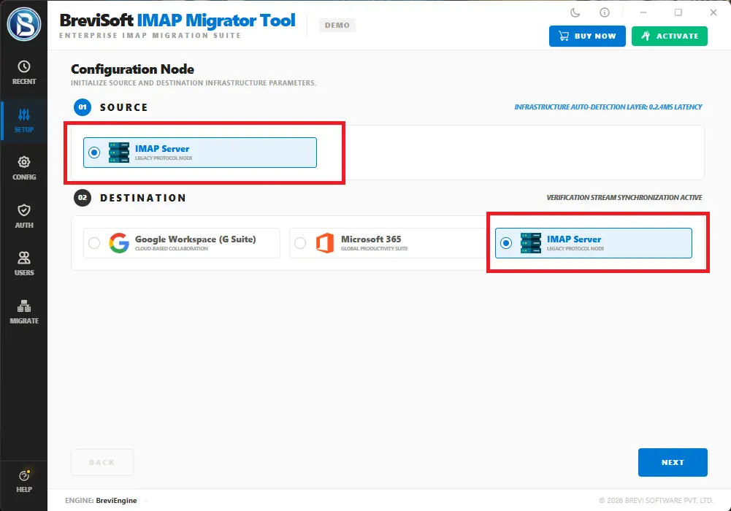Image resolution: width=731 pixels, height=511 pixels.
Task: Select Microsoft 365 destination radio button
Action: [300, 242]
